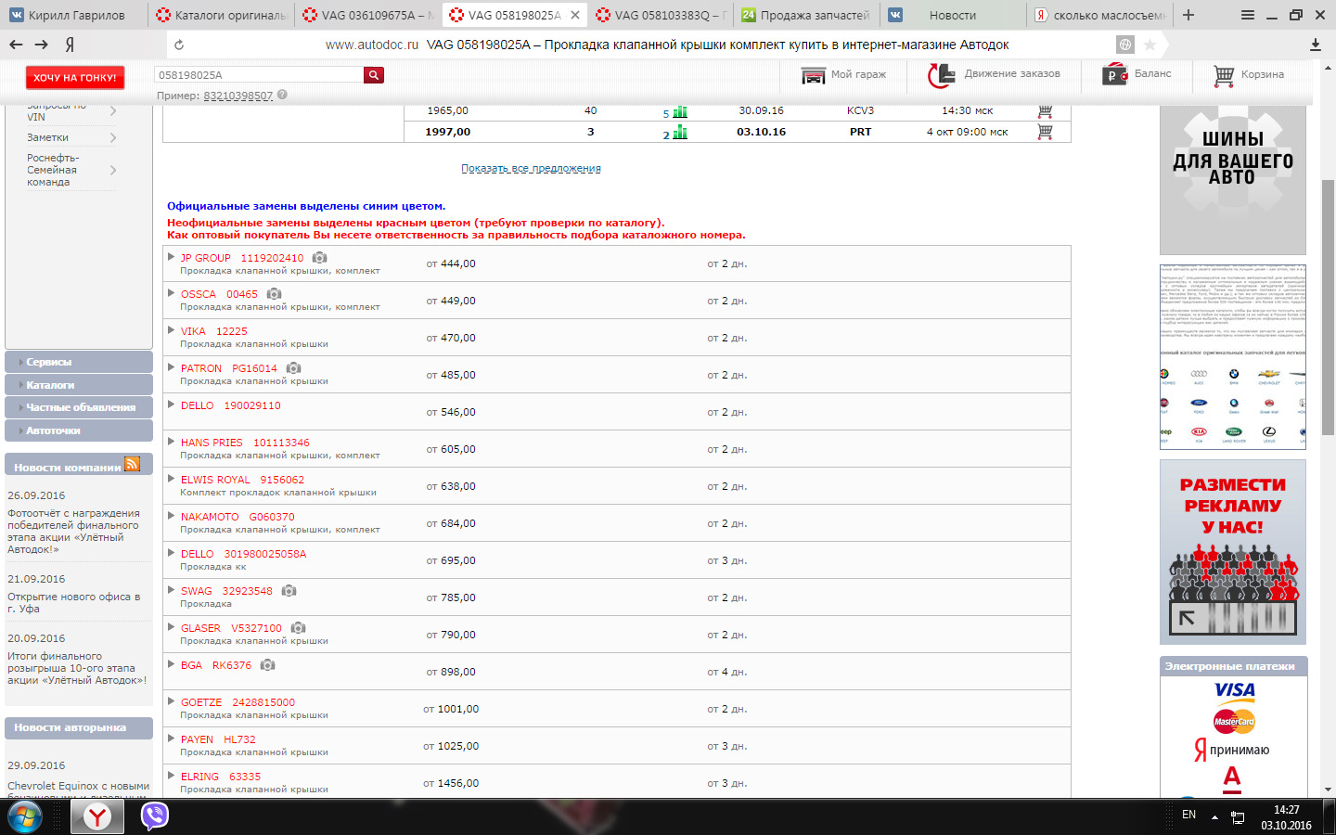1336x835 pixels.
Task: Open the Заметки sidebar link
Action: pos(47,137)
